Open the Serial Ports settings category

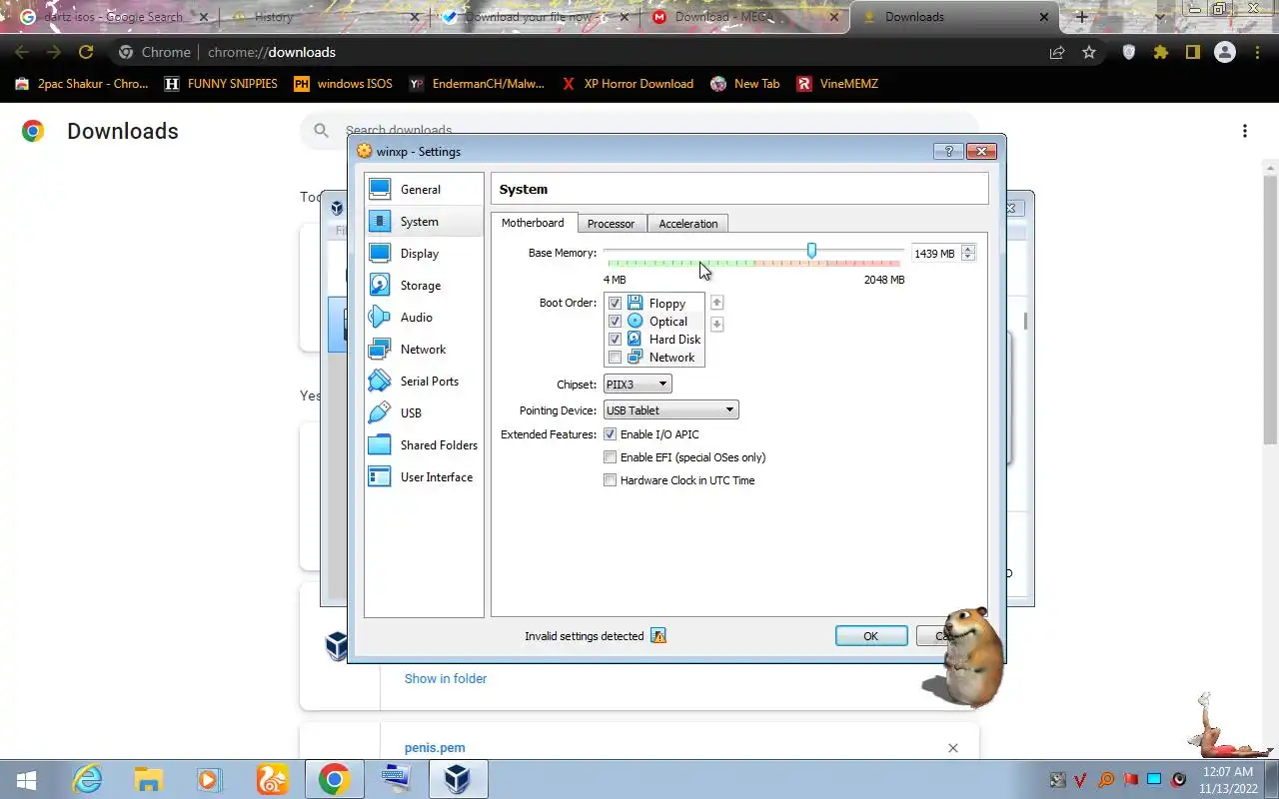[424, 382]
